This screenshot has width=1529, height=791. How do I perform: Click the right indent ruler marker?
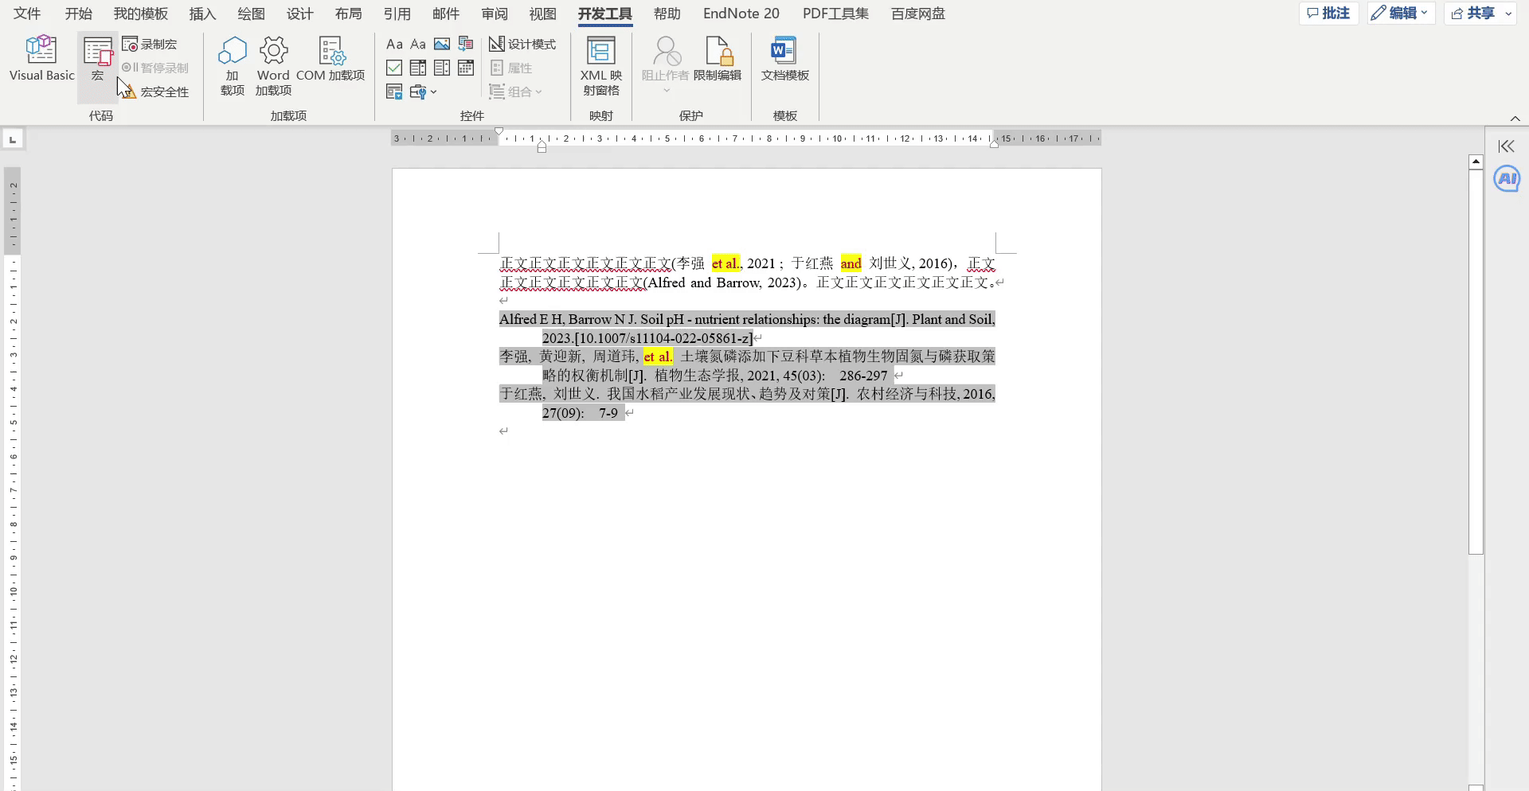coord(994,142)
